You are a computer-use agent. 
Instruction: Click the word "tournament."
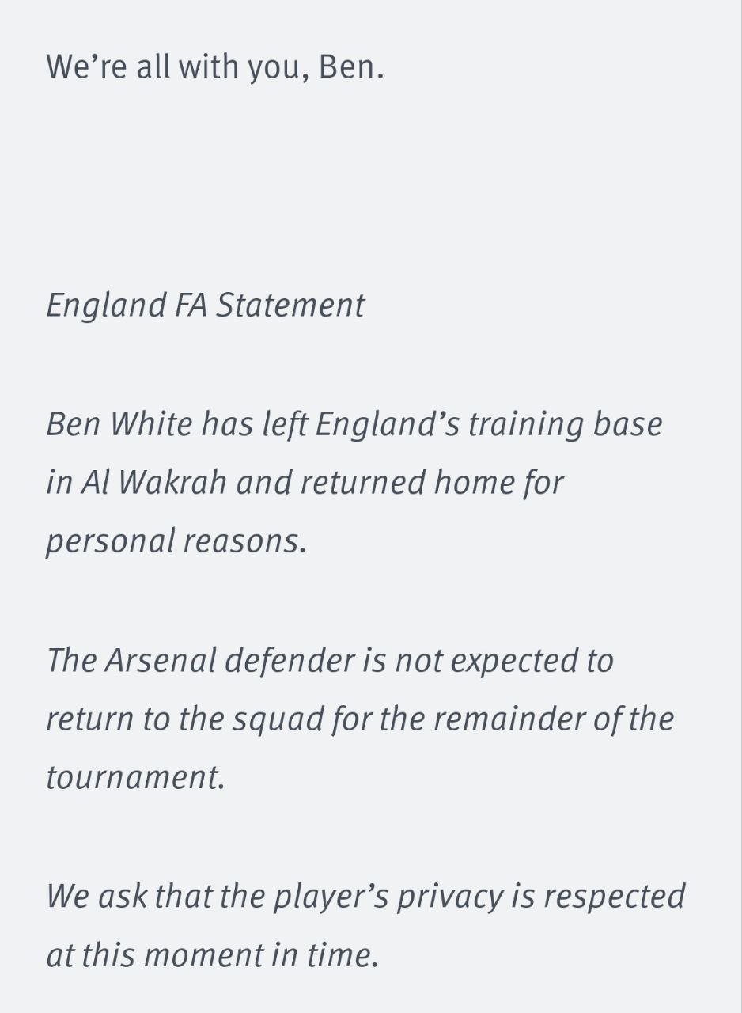point(135,777)
